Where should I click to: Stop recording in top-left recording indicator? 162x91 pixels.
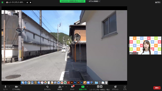pos(30,2)
